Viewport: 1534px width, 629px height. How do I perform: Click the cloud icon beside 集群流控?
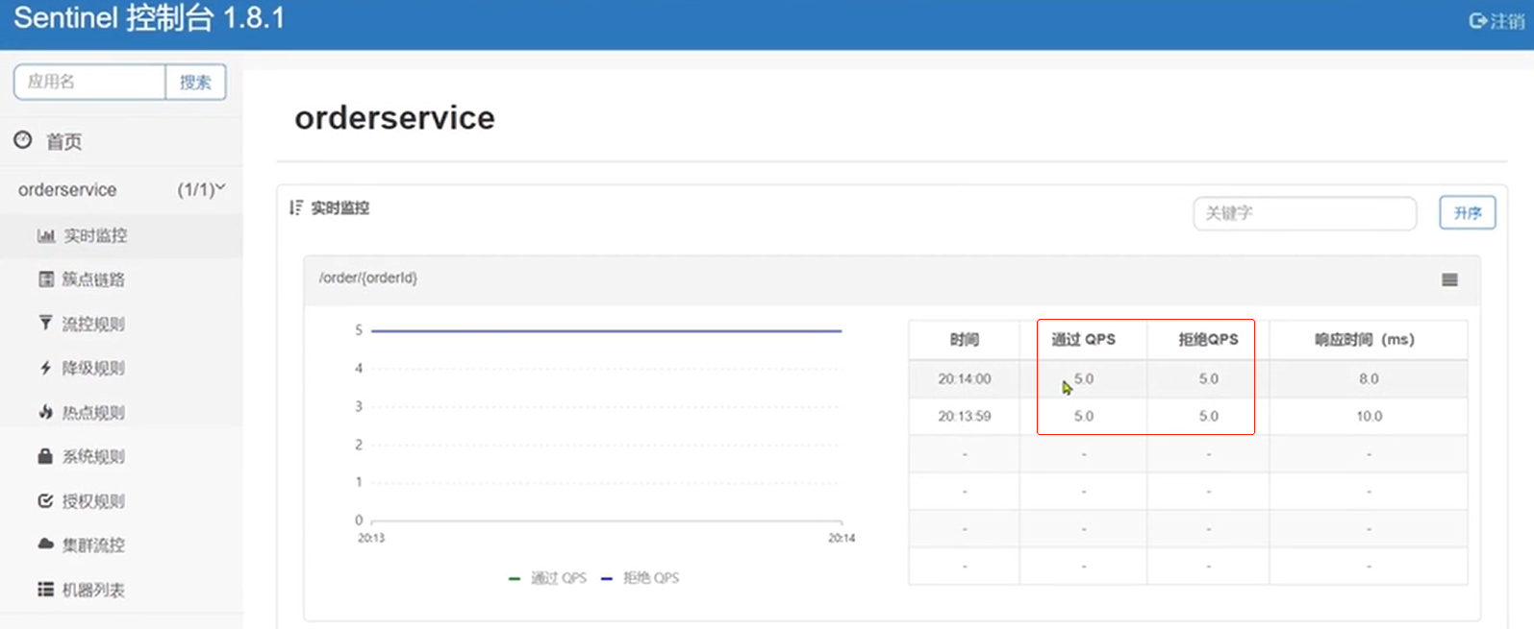pos(45,544)
